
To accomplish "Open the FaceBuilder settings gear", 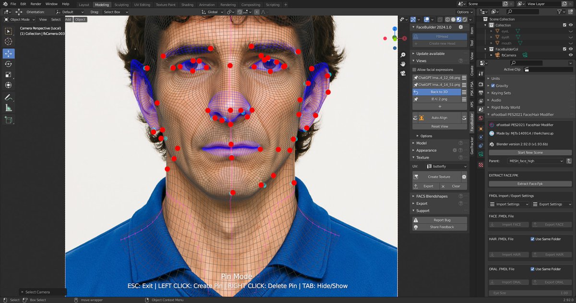I will click(461, 27).
